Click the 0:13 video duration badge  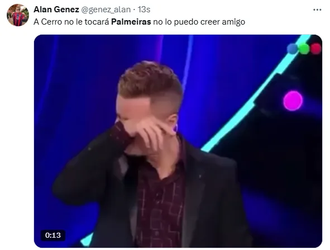[x=53, y=235]
